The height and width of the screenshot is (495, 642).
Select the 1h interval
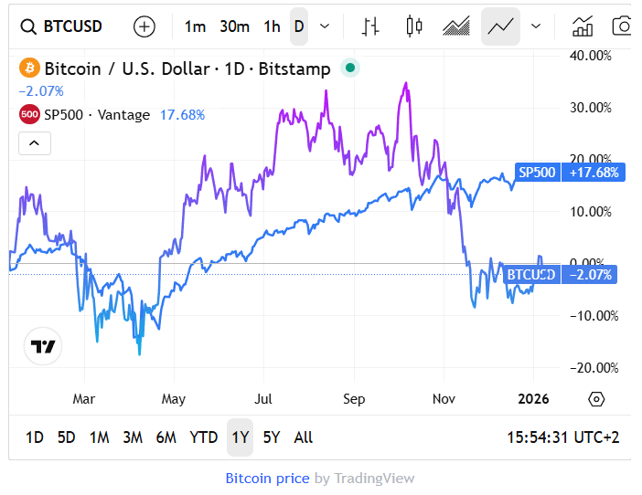click(272, 26)
